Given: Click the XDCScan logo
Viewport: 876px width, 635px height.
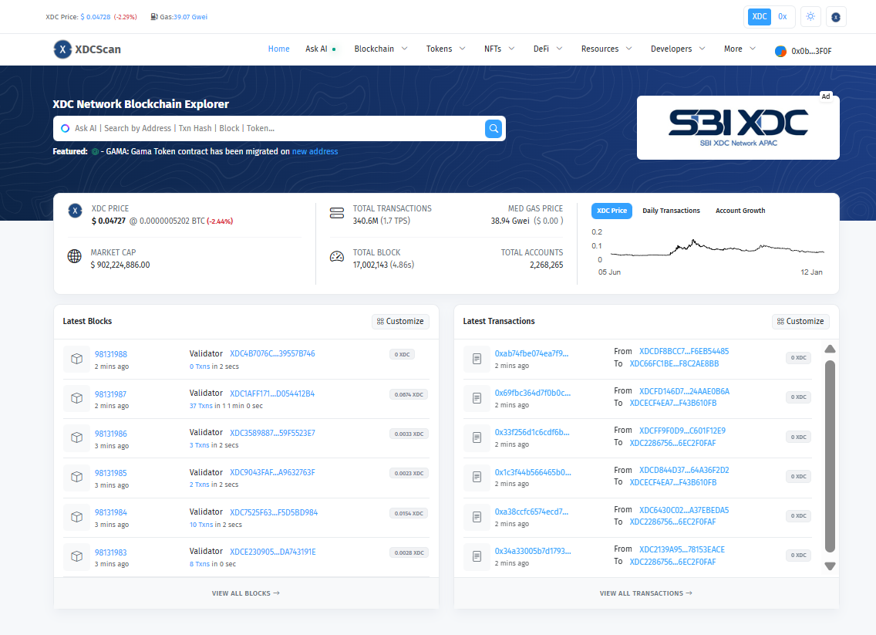Looking at the screenshot, I should tap(87, 49).
